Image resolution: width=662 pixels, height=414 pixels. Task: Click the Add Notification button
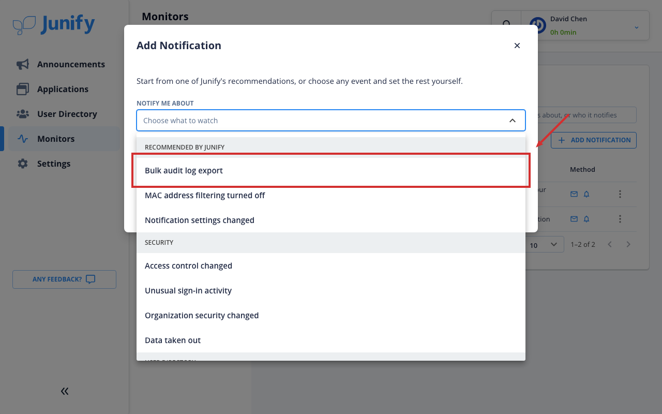click(x=594, y=140)
